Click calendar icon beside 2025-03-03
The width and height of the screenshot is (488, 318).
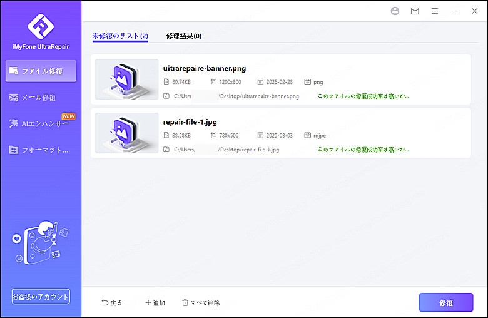click(x=260, y=135)
